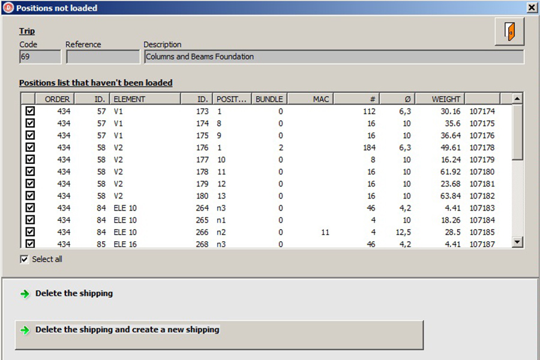Uncheck the row with code 107175
The image size is (540, 360).
click(x=30, y=123)
